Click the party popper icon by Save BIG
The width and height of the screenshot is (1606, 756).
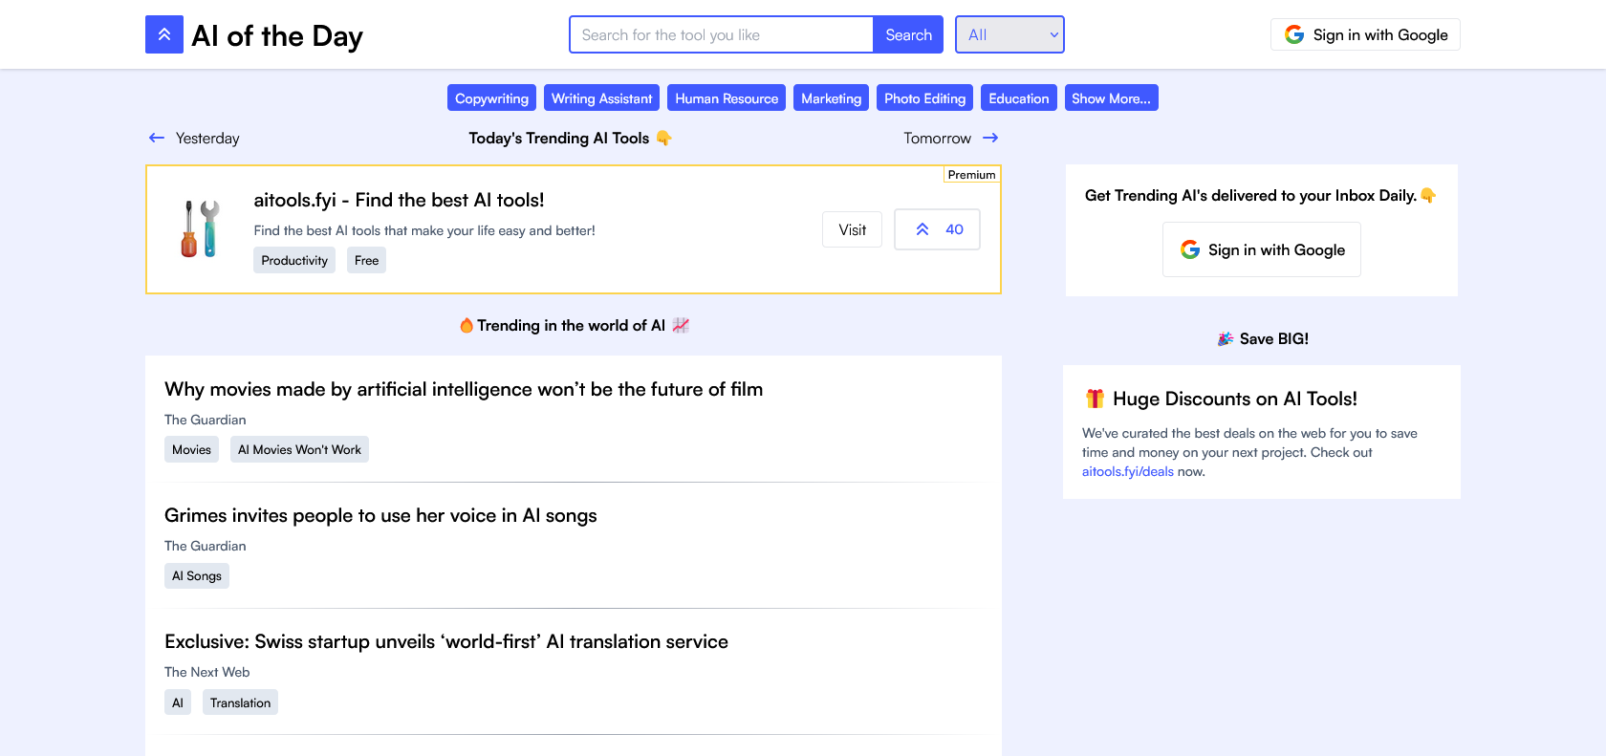click(x=1226, y=339)
